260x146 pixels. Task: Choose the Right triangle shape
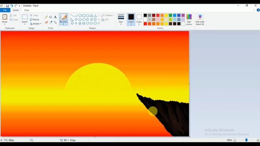tap(72, 19)
